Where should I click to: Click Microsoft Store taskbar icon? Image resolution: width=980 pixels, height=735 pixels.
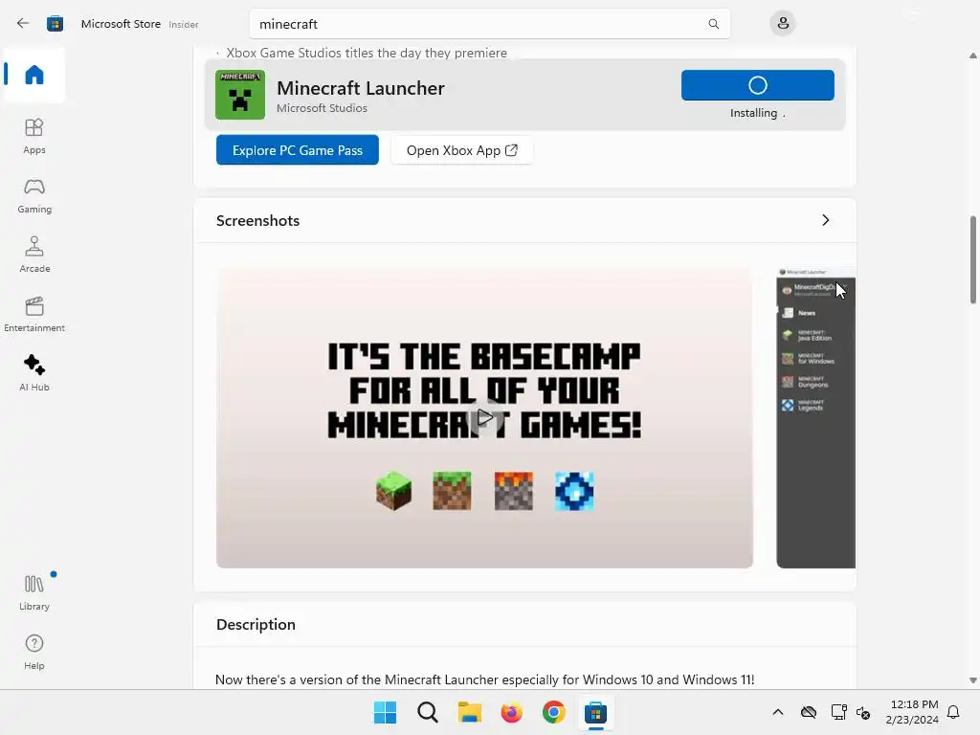pos(595,712)
